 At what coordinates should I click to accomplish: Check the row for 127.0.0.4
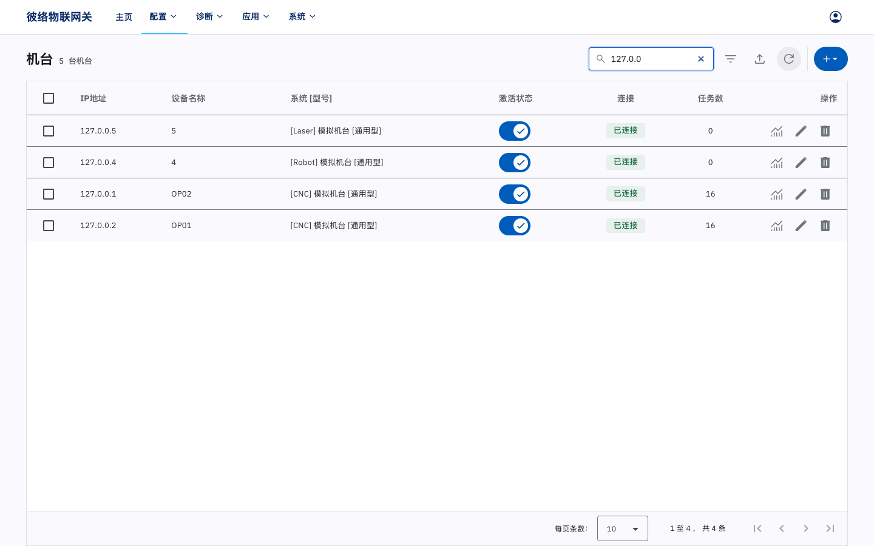tap(49, 163)
